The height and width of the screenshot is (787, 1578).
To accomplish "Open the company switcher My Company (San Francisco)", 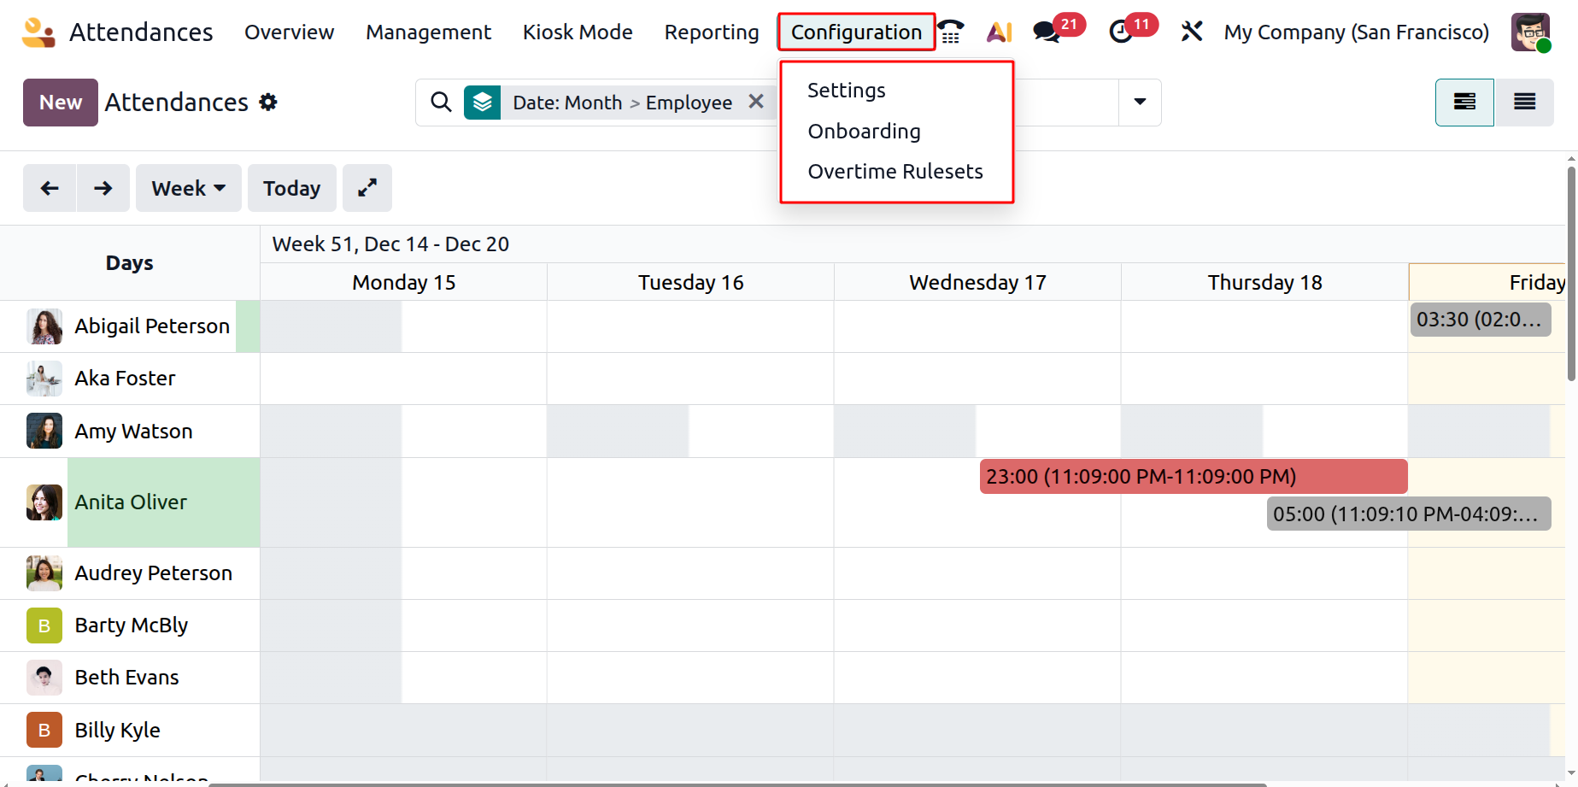I will tap(1356, 32).
